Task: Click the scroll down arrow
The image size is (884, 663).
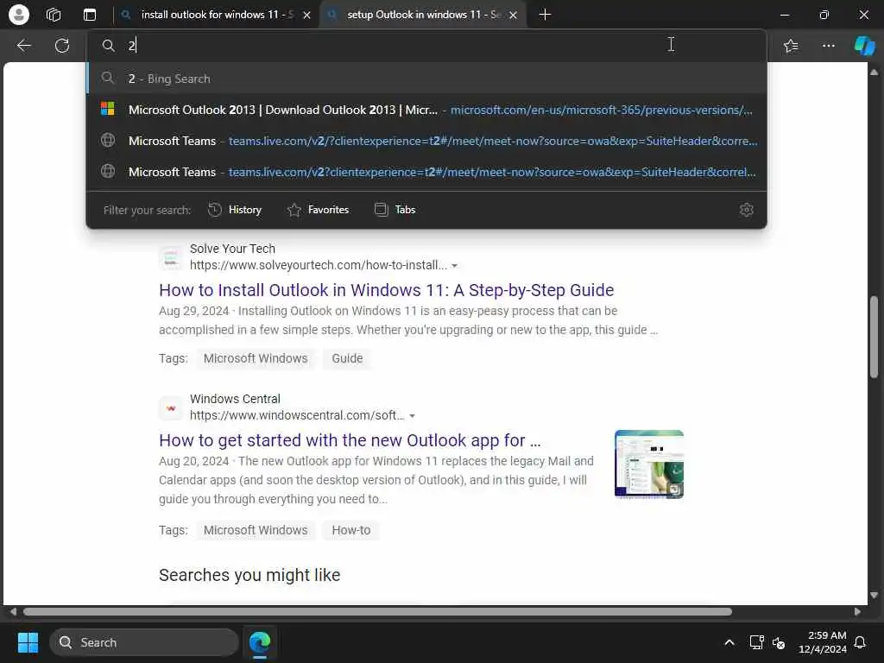Action: [874, 596]
